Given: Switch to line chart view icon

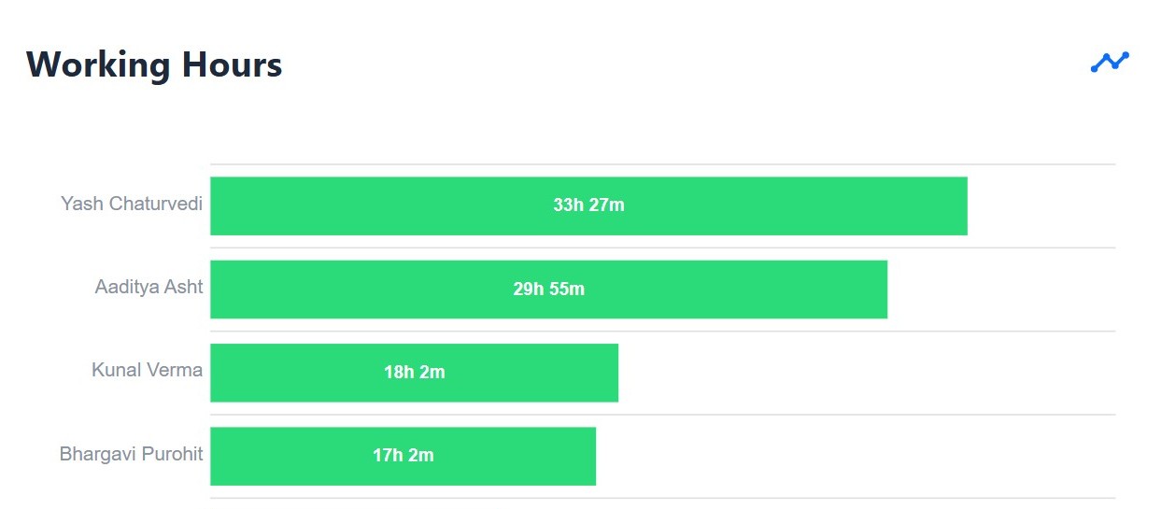Looking at the screenshot, I should coord(1110,62).
